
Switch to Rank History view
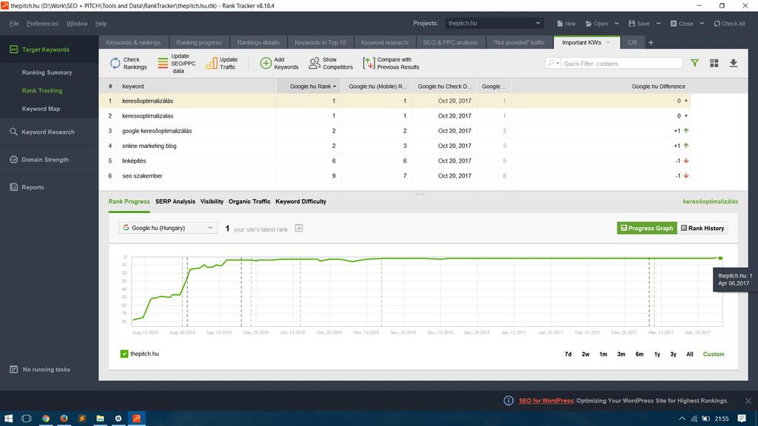coord(702,228)
